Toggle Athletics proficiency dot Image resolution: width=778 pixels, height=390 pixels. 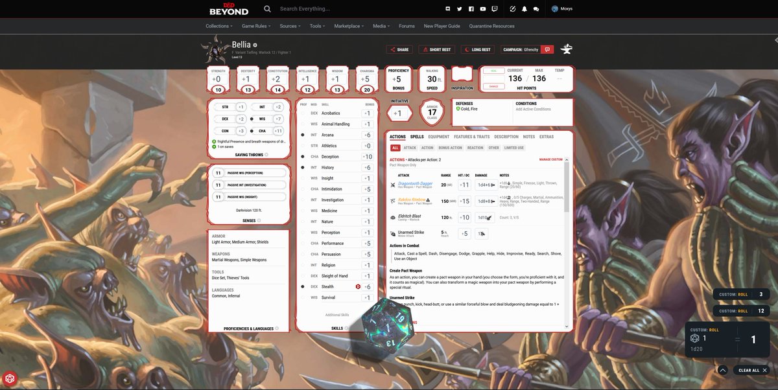pyautogui.click(x=303, y=146)
